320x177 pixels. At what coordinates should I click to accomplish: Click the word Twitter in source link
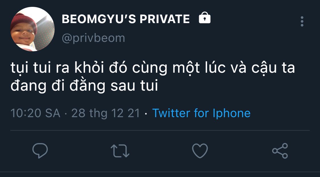tap(171, 113)
